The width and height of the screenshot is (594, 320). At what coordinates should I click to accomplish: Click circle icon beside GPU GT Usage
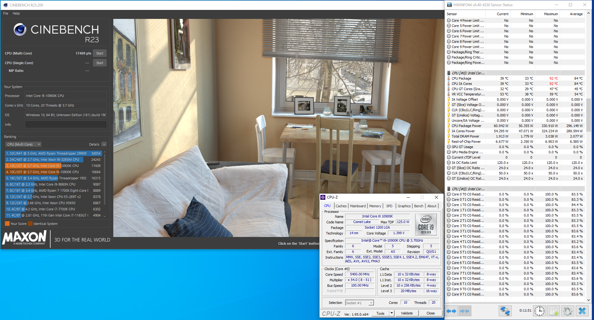[449, 147]
